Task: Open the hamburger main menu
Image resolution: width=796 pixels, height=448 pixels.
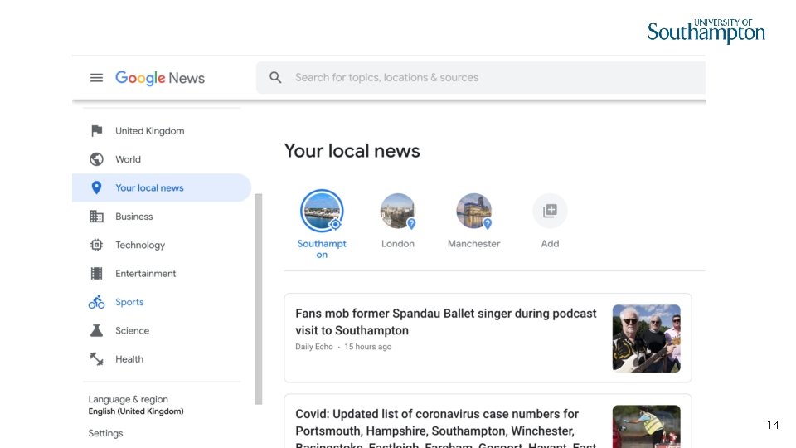Action: click(96, 78)
